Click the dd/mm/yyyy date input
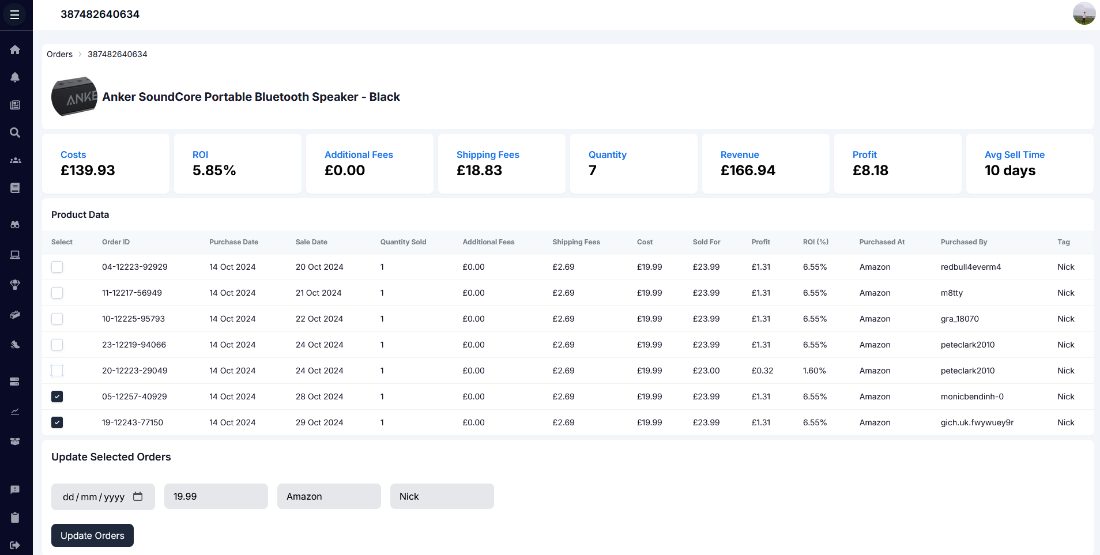This screenshot has width=1100, height=555. [x=103, y=497]
